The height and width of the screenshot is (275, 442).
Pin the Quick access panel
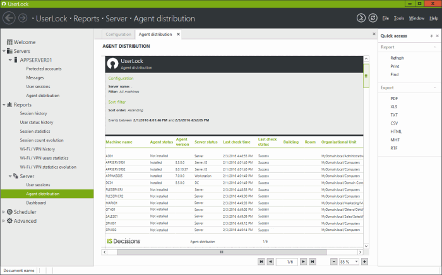(x=431, y=36)
